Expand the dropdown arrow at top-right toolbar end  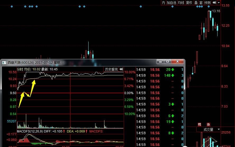219,3
